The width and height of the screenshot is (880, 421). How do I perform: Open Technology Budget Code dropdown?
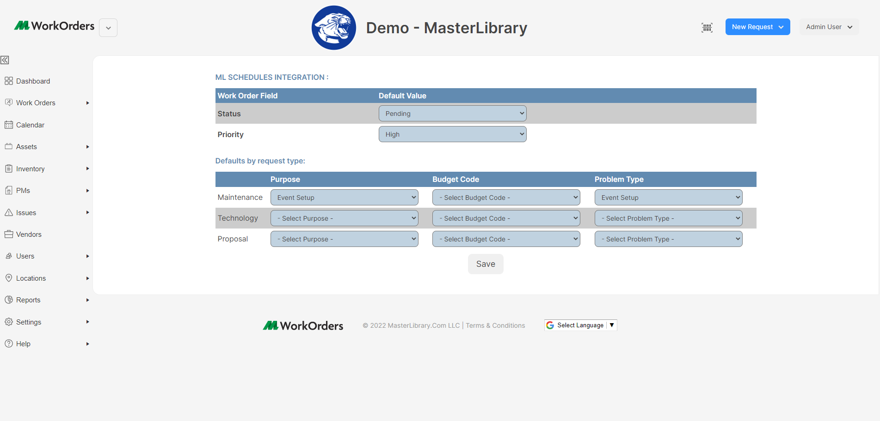[506, 218]
